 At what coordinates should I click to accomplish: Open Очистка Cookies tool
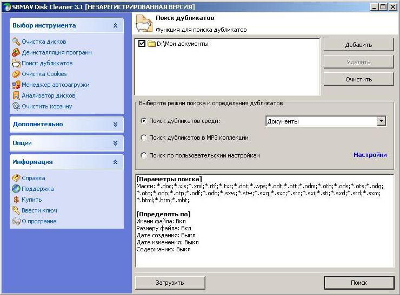point(44,74)
